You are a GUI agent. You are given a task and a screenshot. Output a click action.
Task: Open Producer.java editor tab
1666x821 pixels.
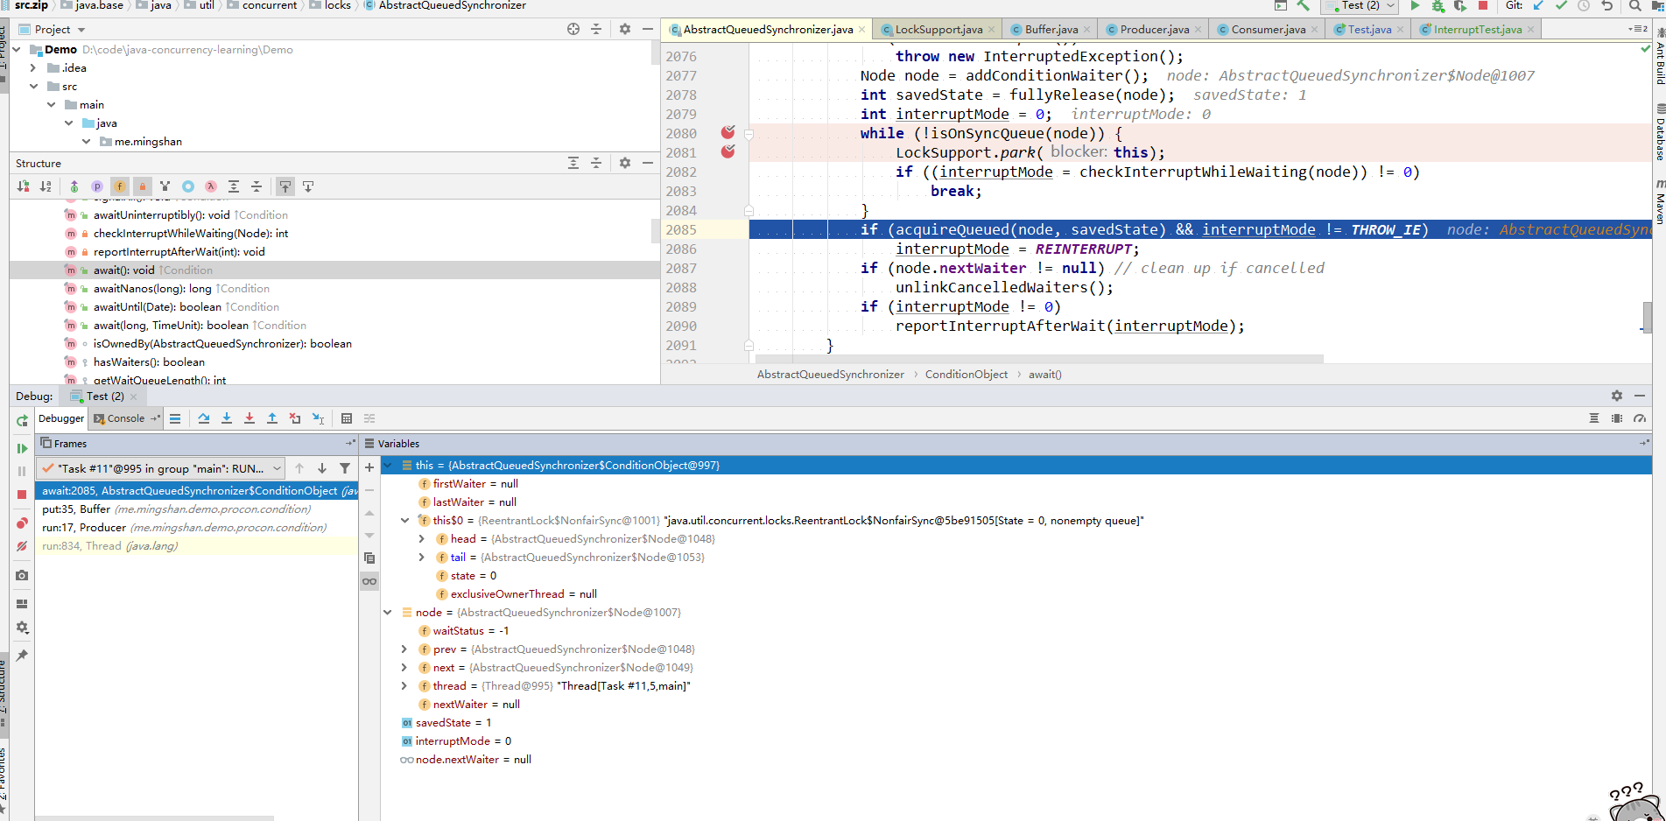[1154, 29]
